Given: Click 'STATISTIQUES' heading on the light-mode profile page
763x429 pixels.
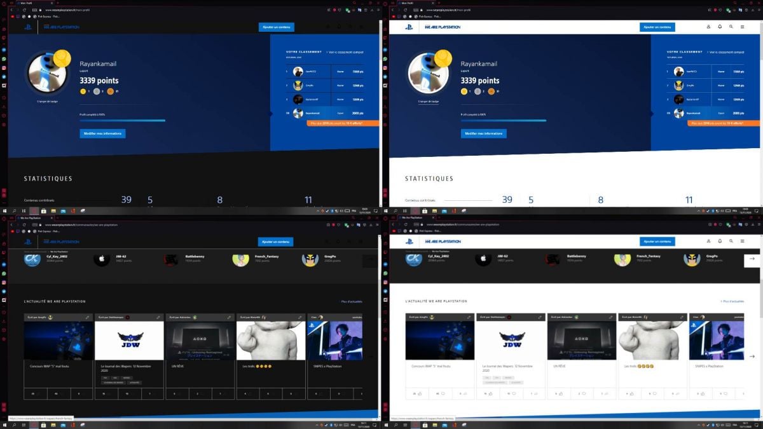Looking at the screenshot, I should (x=429, y=179).
